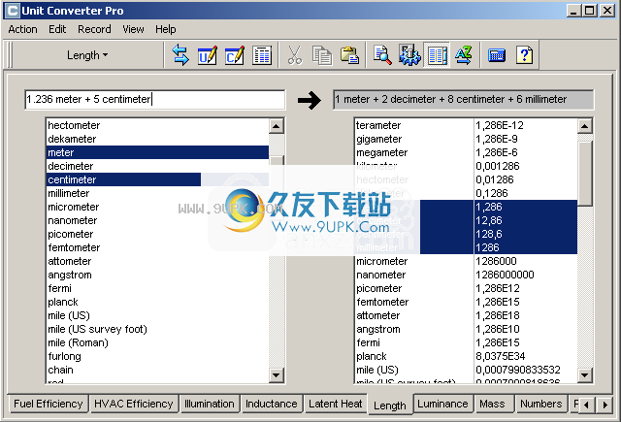The height and width of the screenshot is (422, 621).
Task: Select furlong in the left list
Action: pos(157,356)
